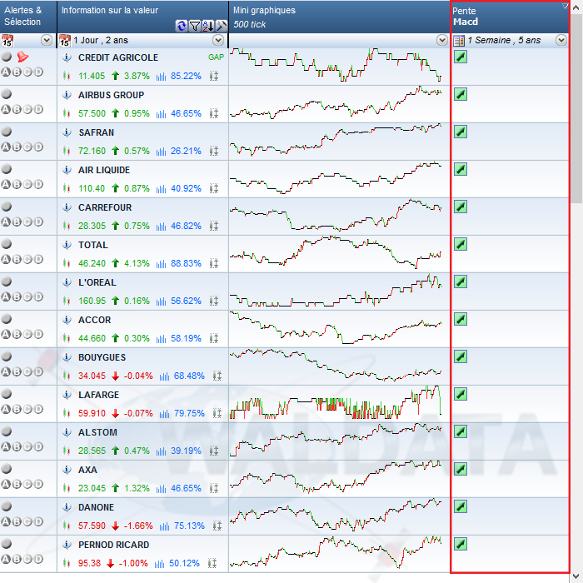Open the info icon for PERNOD RICARD
This screenshot has height=583, width=583.
pos(67,545)
